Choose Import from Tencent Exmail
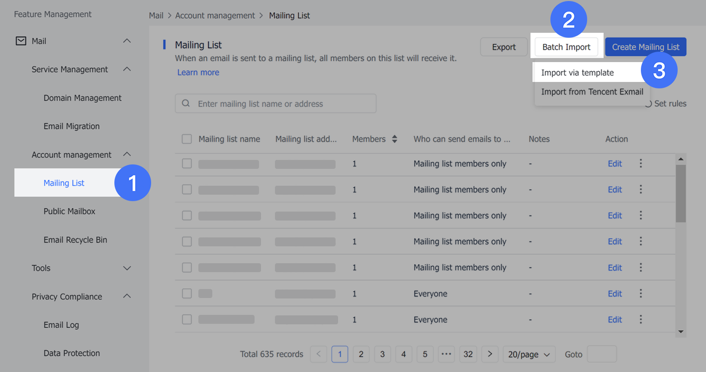Image resolution: width=706 pixels, height=372 pixels. click(x=592, y=91)
